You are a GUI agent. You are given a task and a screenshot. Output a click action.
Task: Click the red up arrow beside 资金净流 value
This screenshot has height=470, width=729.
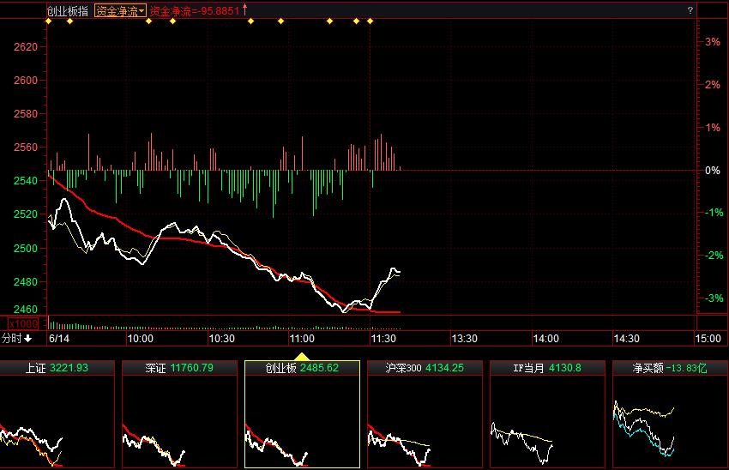[246, 9]
